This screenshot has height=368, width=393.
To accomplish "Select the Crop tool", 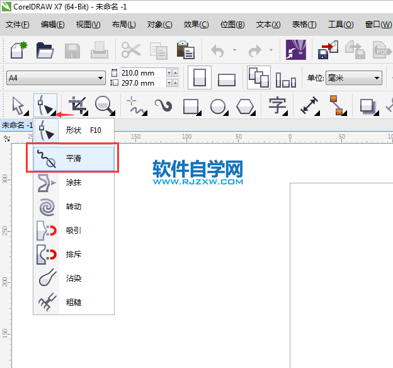I will coord(78,106).
